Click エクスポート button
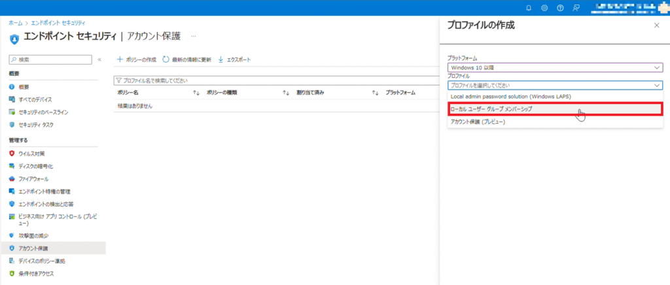Screen dimensions: 670x285 (x=234, y=59)
